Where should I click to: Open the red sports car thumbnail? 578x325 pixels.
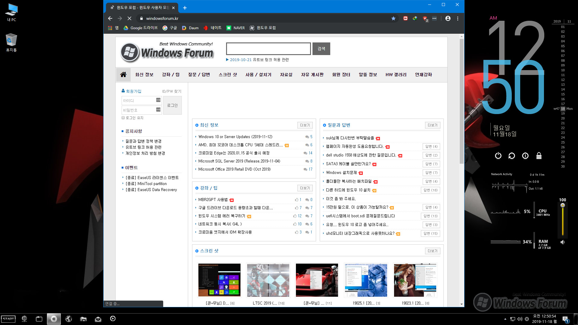coord(317,280)
